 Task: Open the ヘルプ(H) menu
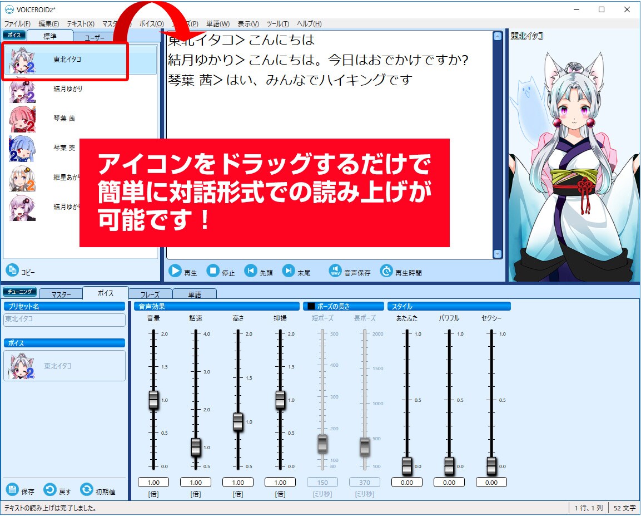310,24
